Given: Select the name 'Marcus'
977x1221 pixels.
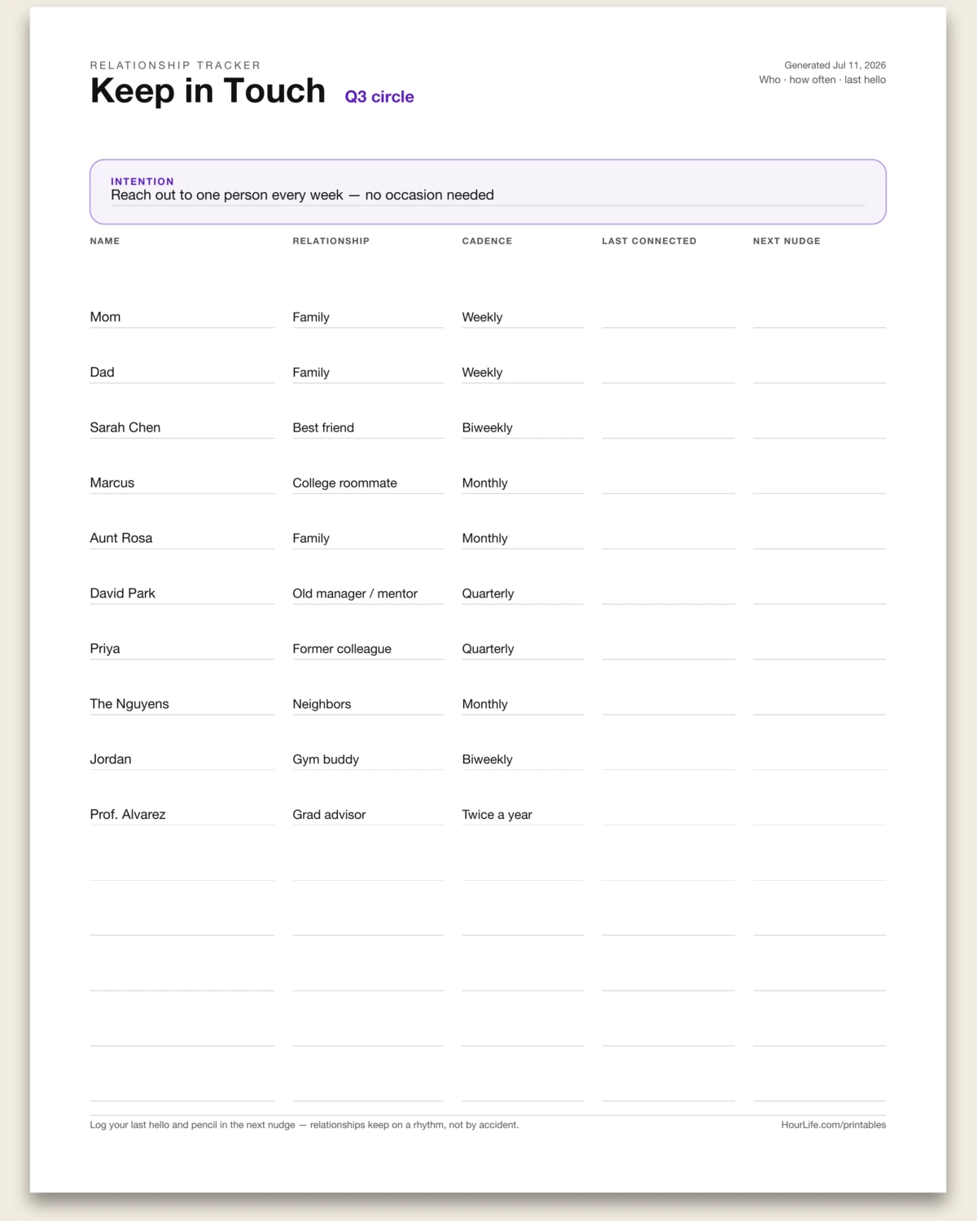Looking at the screenshot, I should [x=112, y=484].
